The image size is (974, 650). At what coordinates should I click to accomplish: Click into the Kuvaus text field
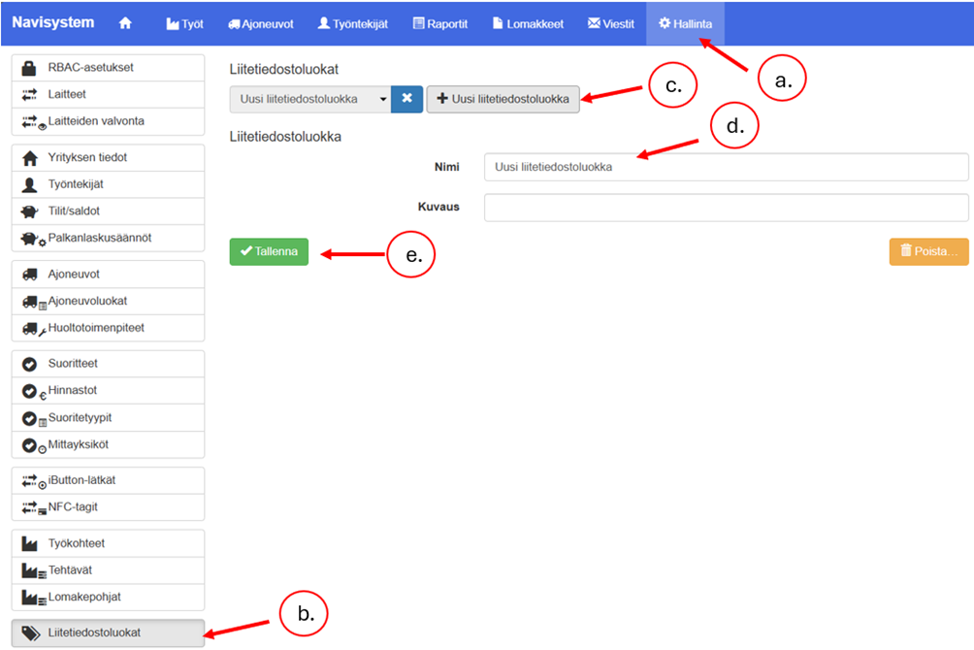726,208
